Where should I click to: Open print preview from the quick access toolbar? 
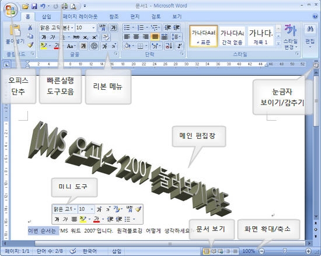pos(73,6)
